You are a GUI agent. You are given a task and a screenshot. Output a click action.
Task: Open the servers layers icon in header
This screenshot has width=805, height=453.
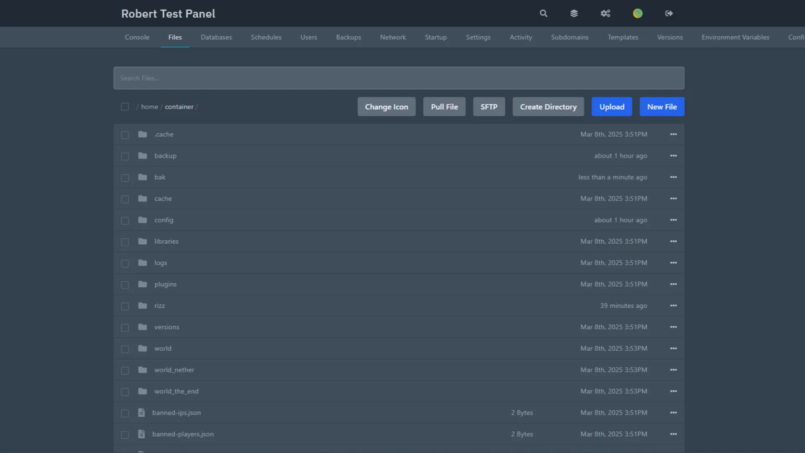click(574, 13)
